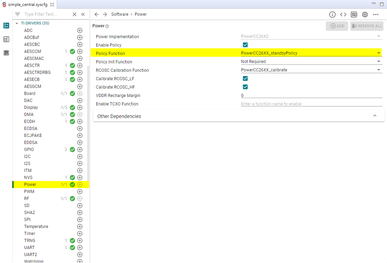Click the Enable TCXO Function input field
The image size is (387, 263).
pyautogui.click(x=311, y=104)
